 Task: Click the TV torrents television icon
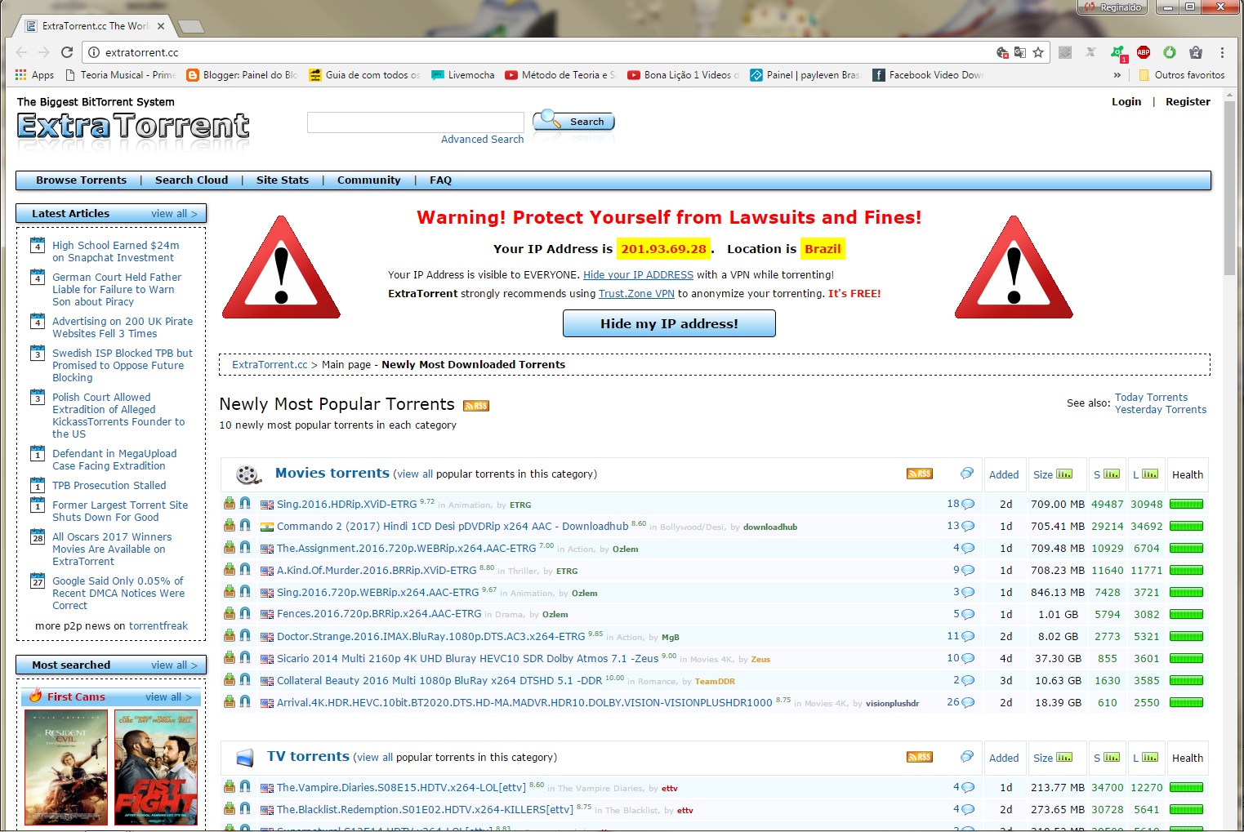pos(245,758)
